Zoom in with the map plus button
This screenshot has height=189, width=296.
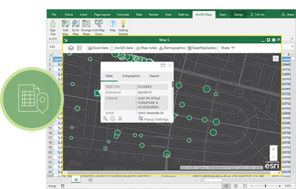(273, 149)
